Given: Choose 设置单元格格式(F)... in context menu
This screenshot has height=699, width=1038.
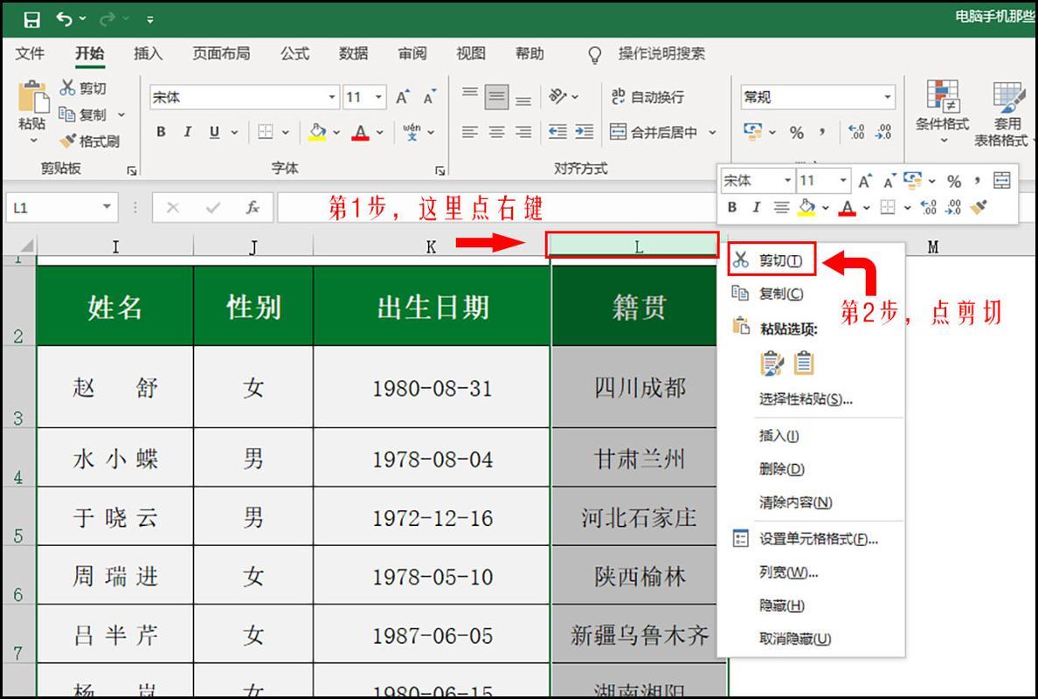Looking at the screenshot, I should 811,539.
